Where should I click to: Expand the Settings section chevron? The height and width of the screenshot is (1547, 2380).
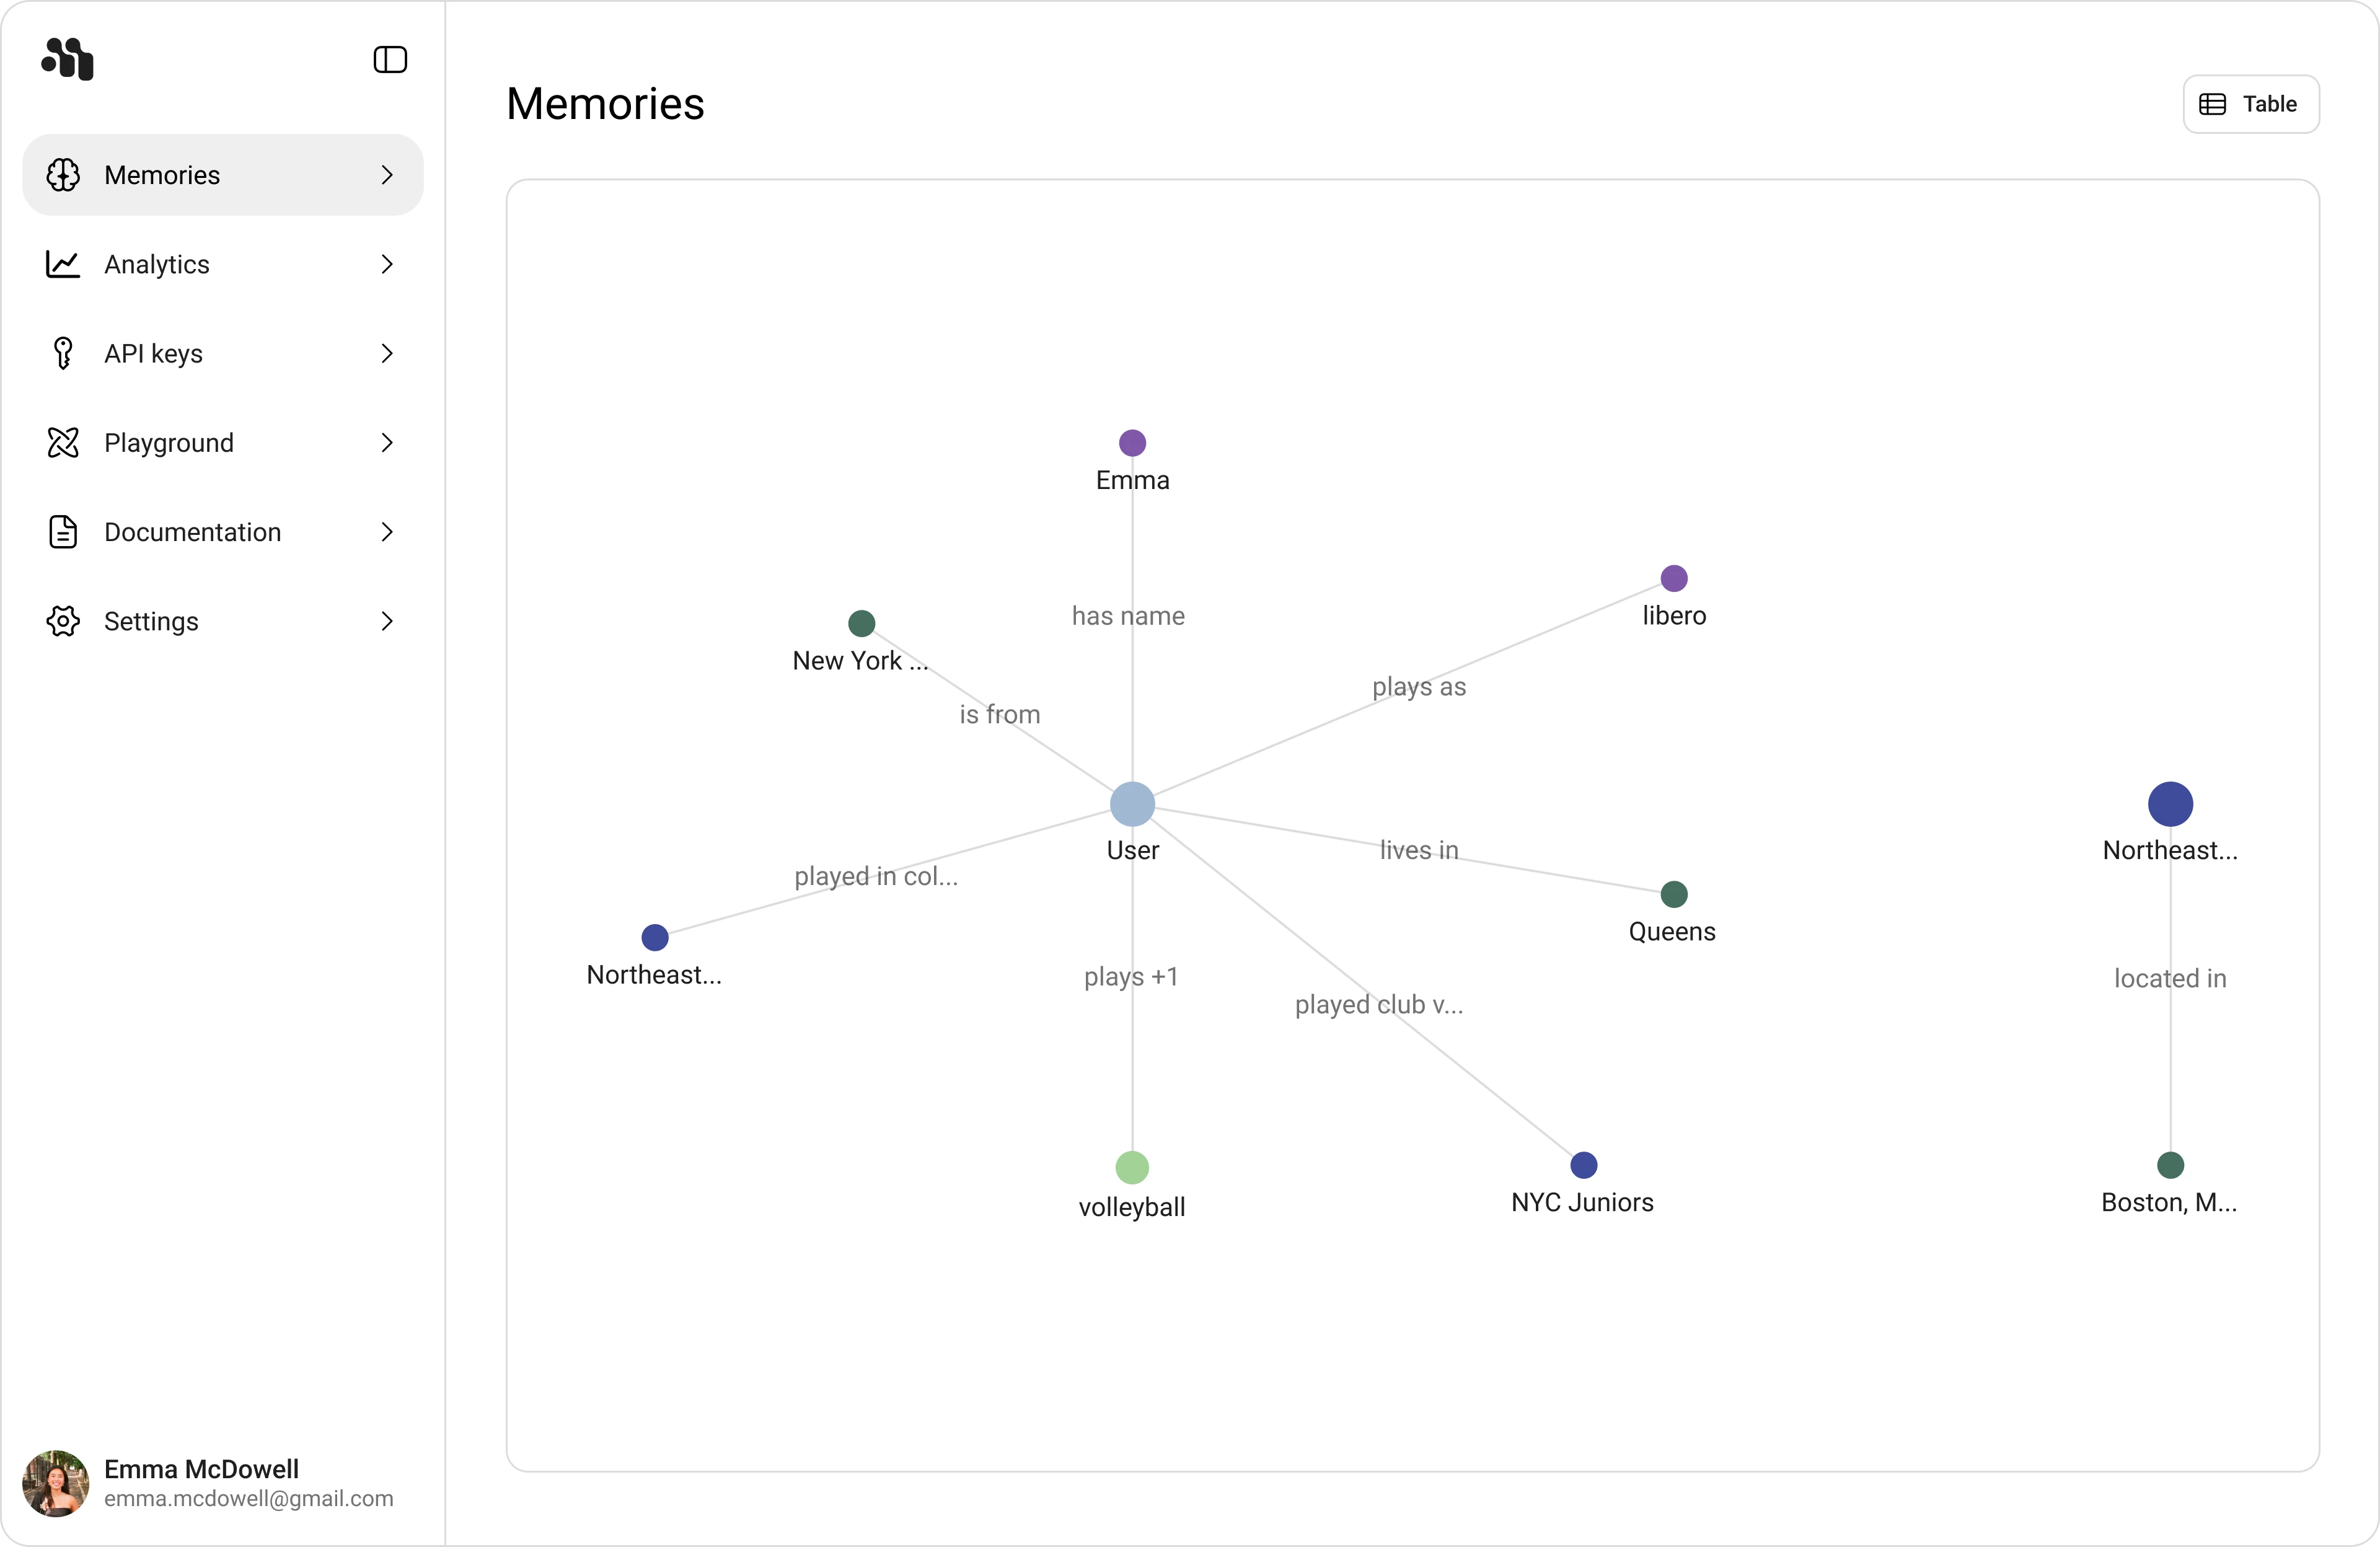387,620
